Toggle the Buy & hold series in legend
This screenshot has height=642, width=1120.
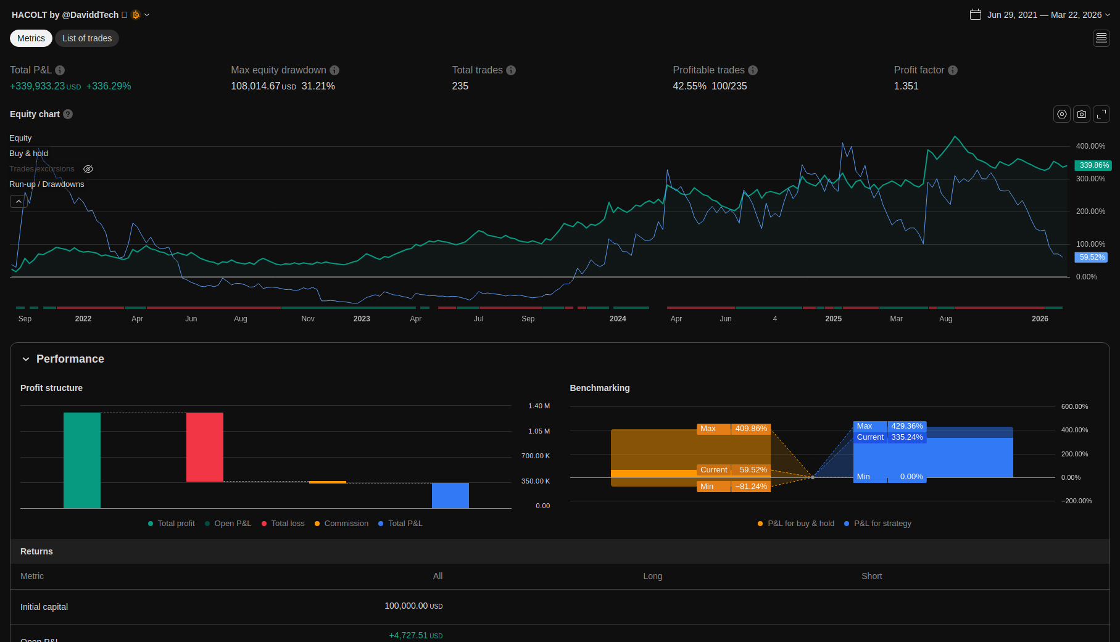(28, 154)
